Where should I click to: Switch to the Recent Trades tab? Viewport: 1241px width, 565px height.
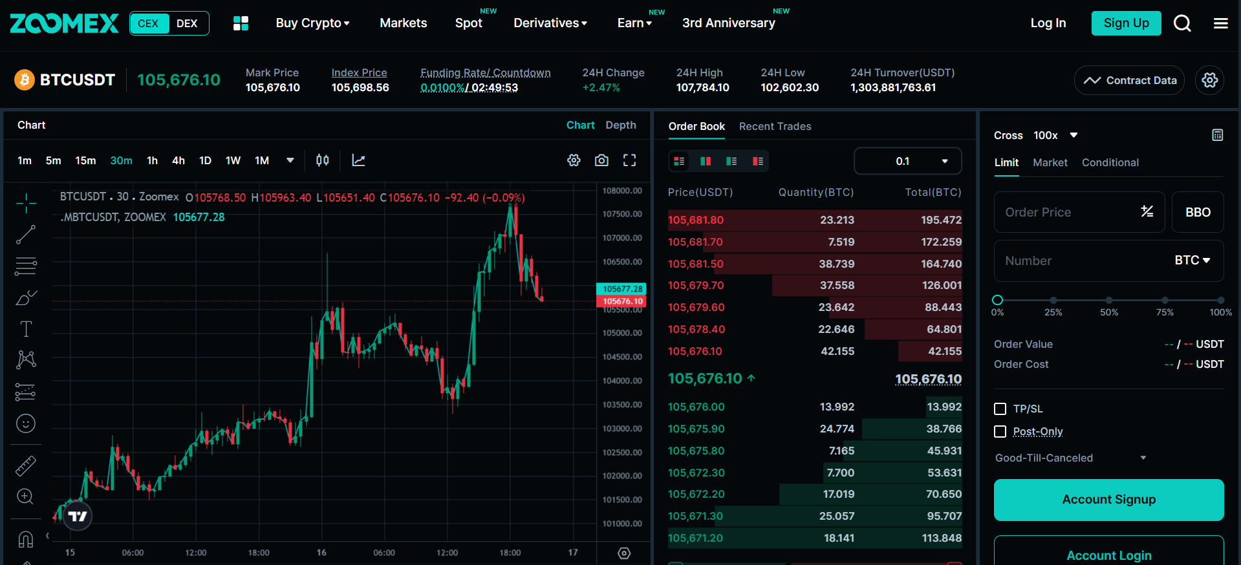(x=775, y=126)
